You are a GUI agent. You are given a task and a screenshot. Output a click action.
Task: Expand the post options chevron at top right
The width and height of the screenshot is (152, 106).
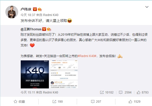pos(147,7)
